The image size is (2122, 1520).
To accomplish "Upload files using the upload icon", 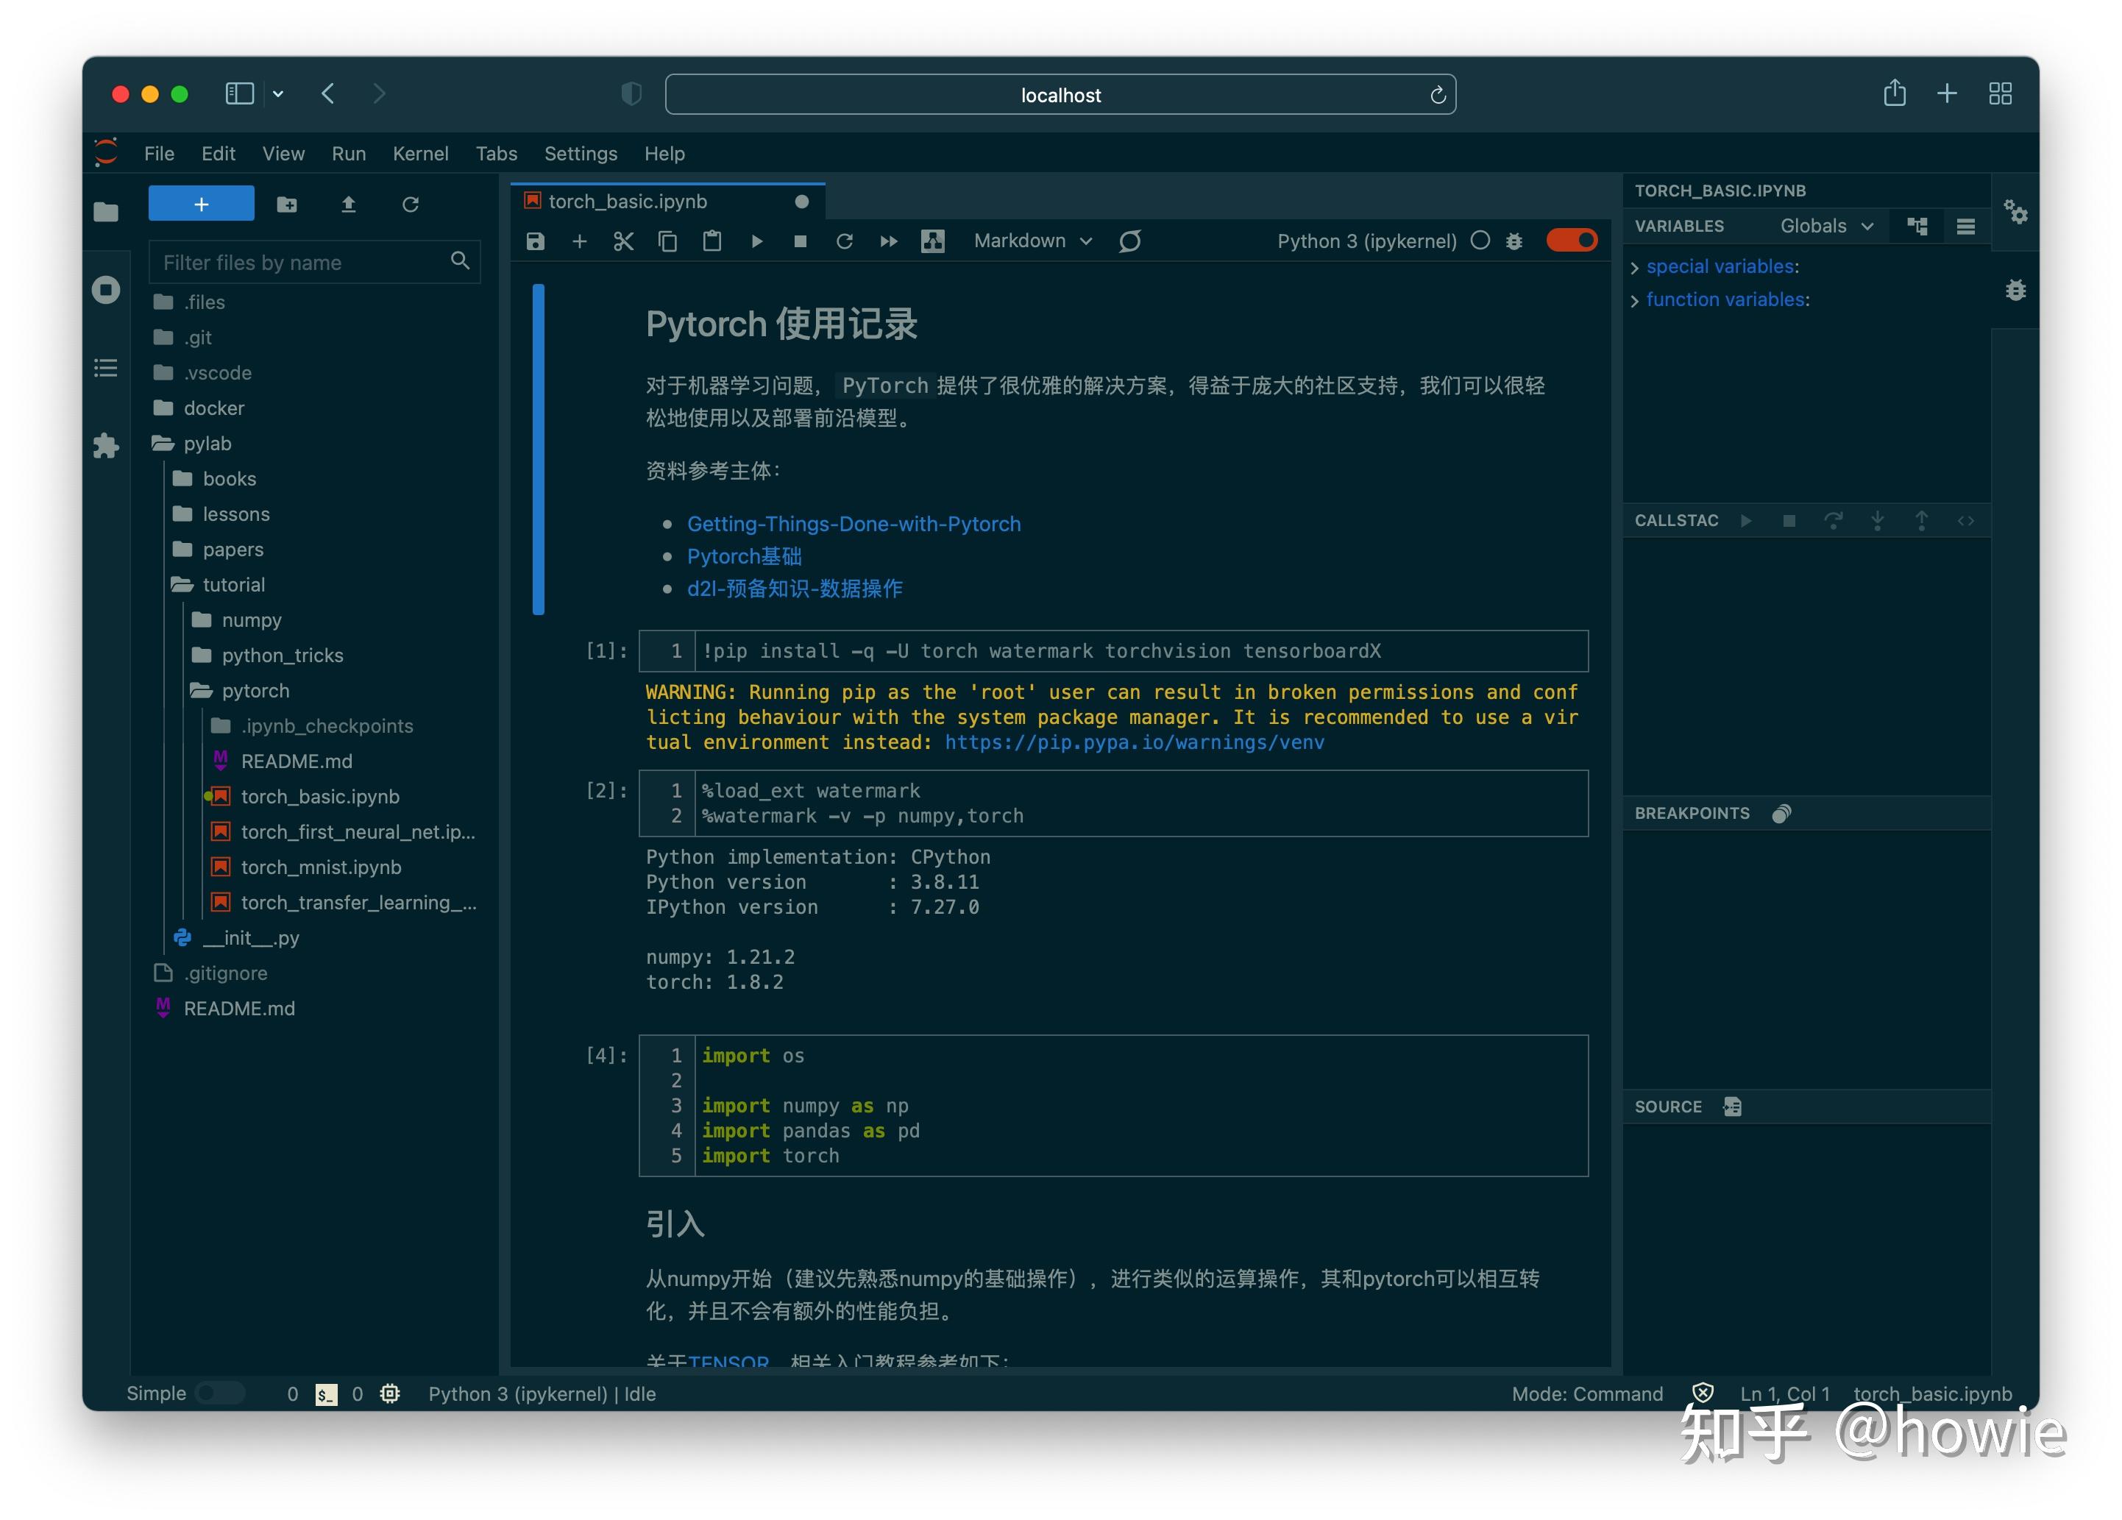I will coord(349,205).
